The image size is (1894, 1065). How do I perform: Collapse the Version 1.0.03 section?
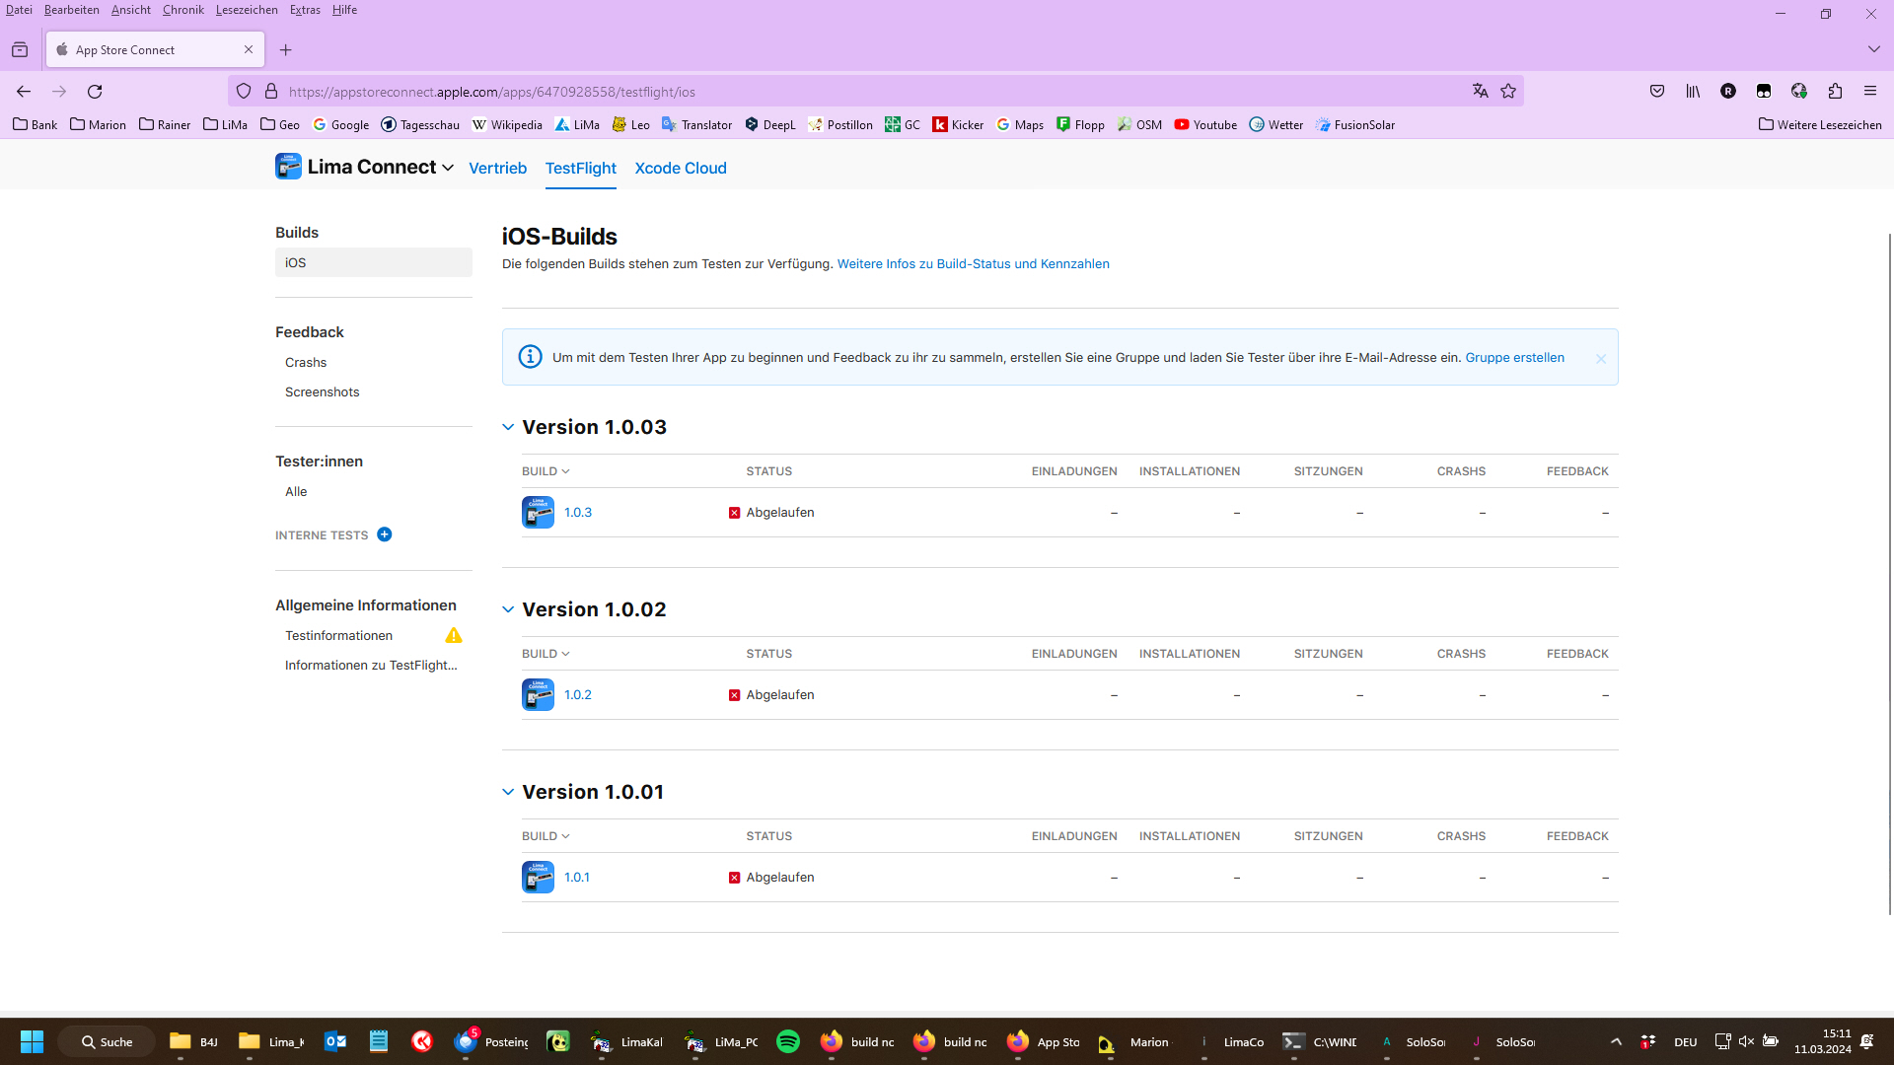point(508,427)
